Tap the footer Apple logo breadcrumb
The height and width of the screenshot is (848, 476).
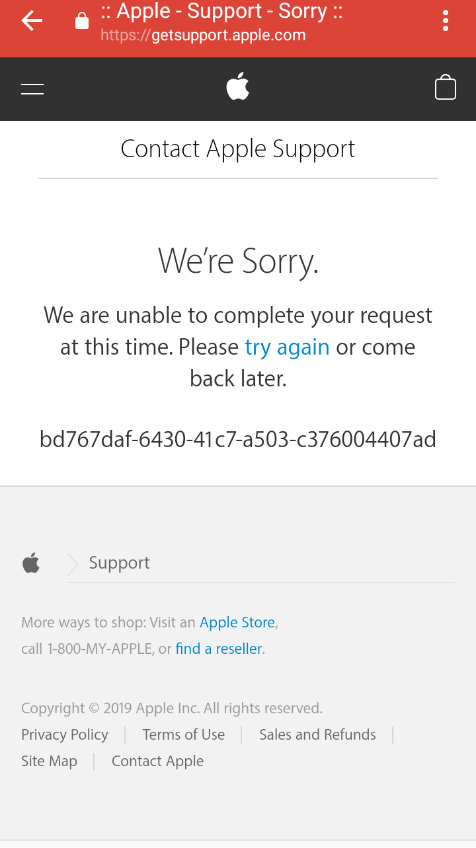tap(31, 563)
